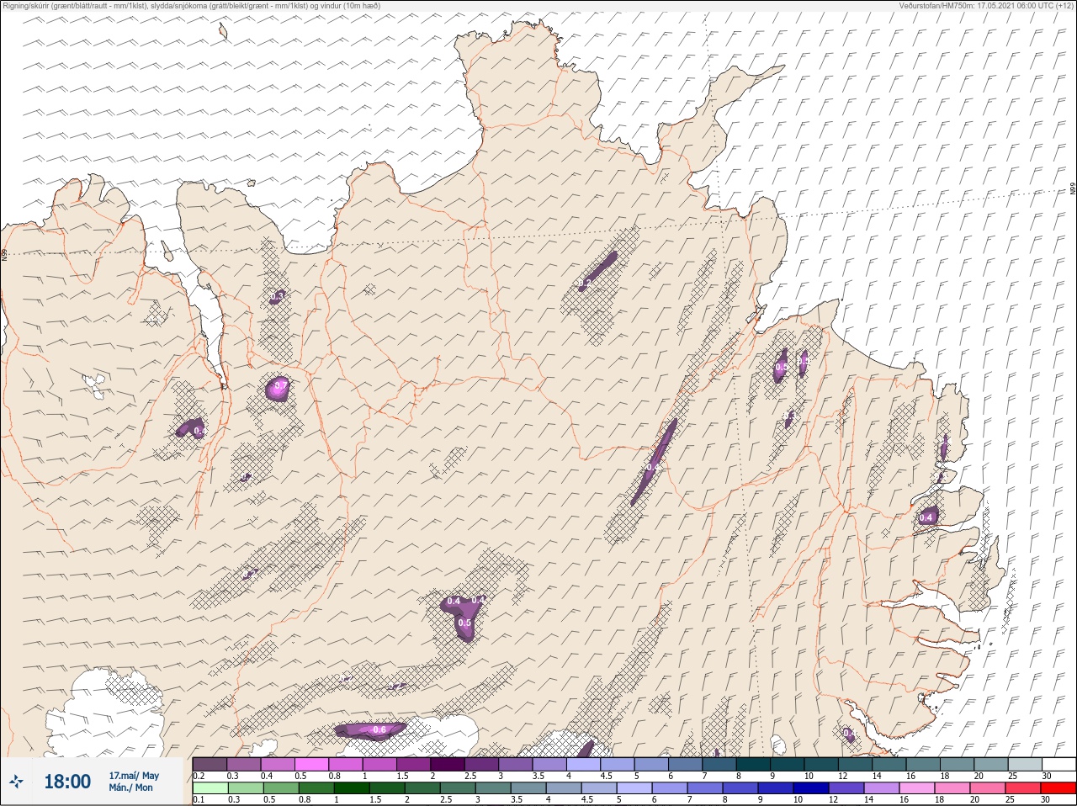Select the 18:00 forecast time display
The width and height of the screenshot is (1077, 806).
click(x=67, y=782)
